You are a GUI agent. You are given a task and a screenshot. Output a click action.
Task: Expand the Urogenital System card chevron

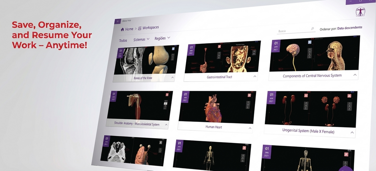[x=352, y=133]
